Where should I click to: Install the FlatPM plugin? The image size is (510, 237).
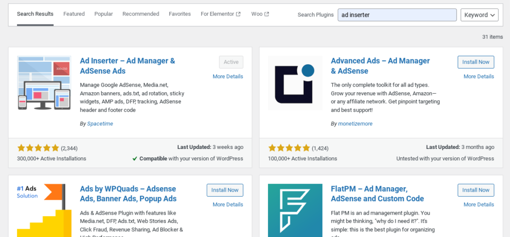(476, 190)
